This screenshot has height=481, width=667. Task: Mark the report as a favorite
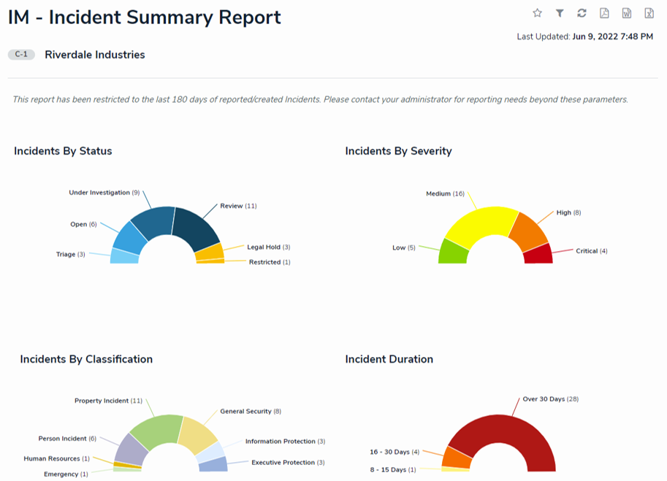coord(538,12)
